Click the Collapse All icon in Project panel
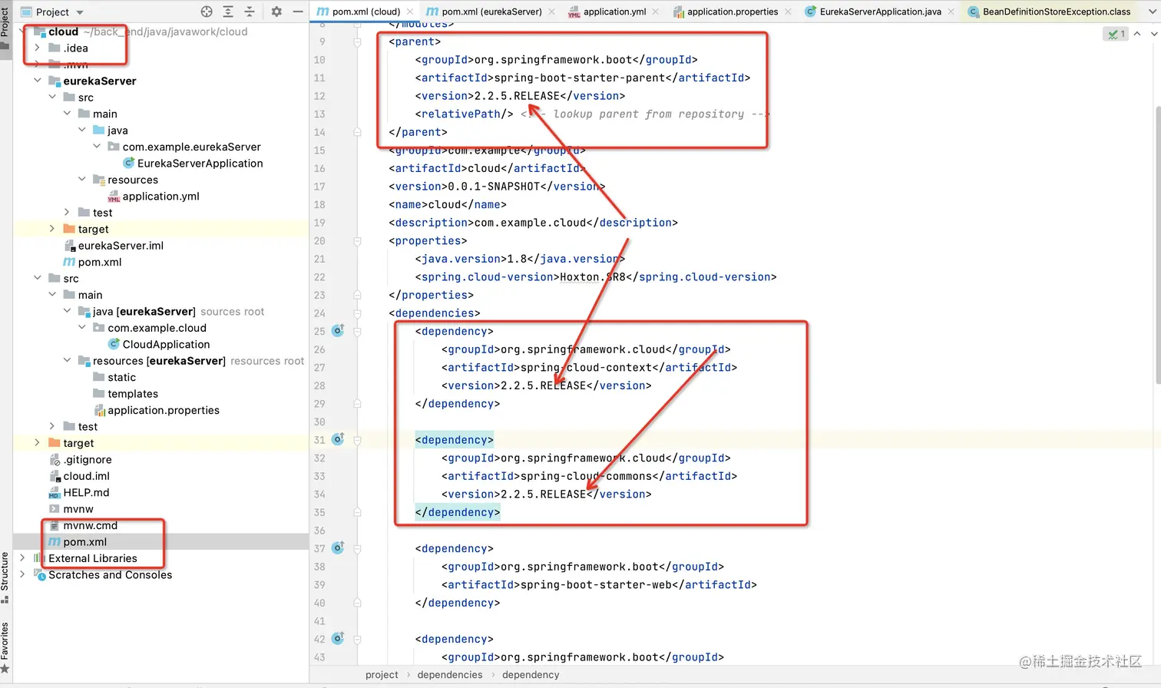Screen dimensions: 1161x688 250,12
